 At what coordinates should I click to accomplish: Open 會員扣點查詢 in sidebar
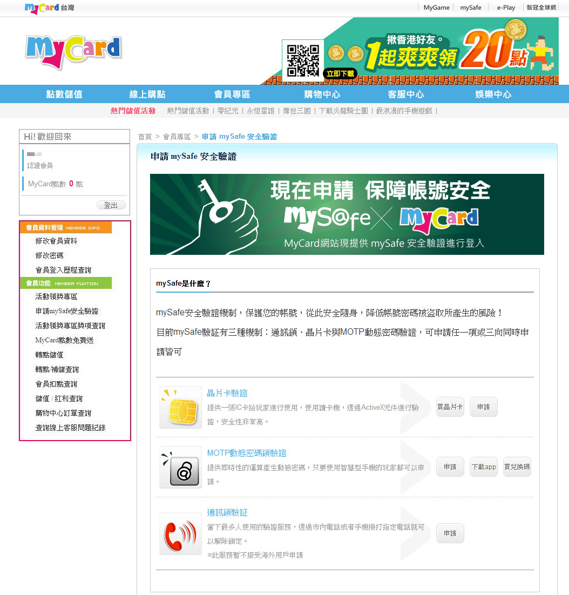coord(56,384)
